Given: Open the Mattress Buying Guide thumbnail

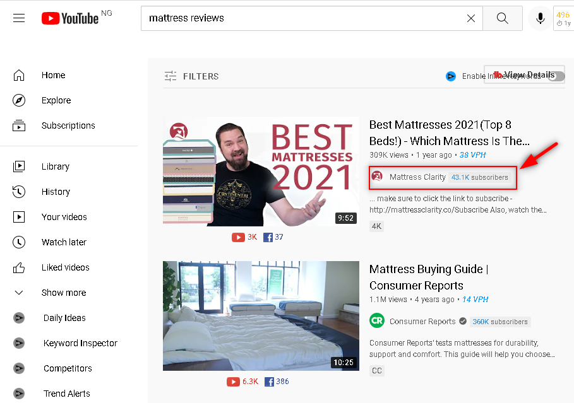Looking at the screenshot, I should [261, 315].
